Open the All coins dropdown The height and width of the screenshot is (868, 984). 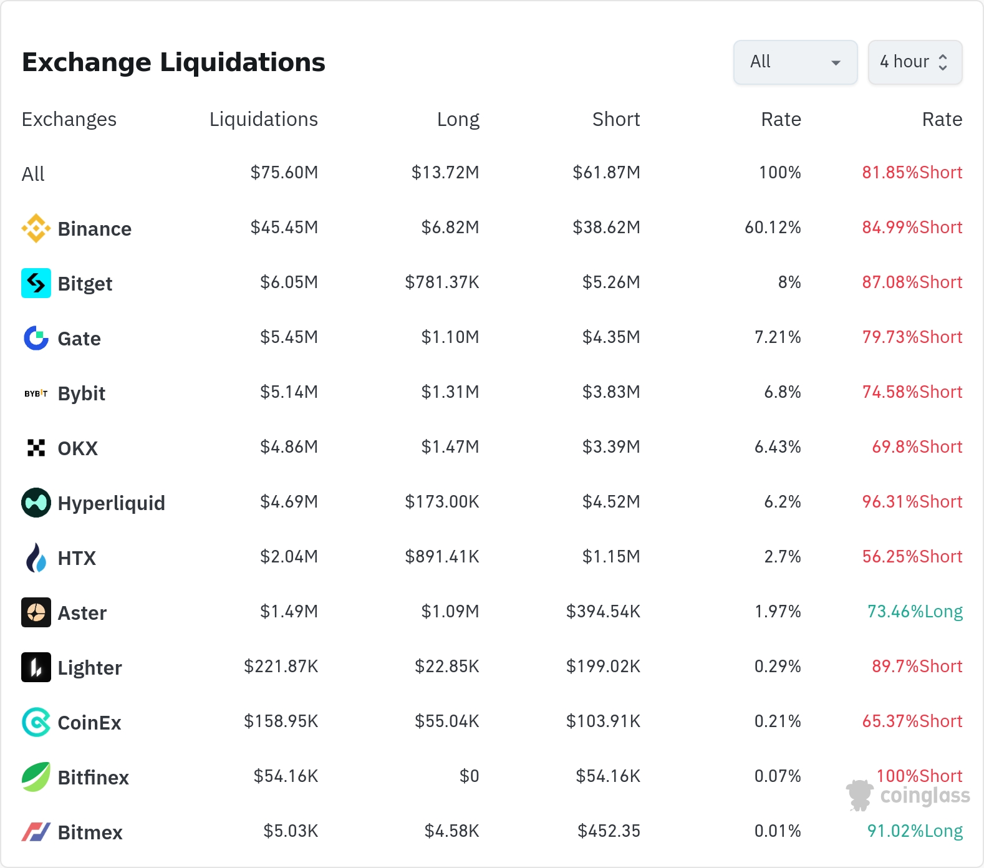(795, 62)
